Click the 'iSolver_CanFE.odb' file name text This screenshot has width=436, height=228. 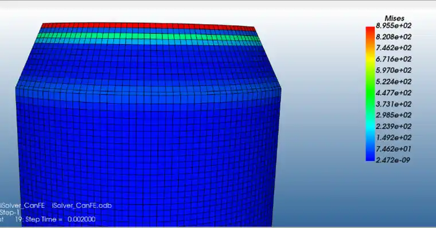click(81, 206)
